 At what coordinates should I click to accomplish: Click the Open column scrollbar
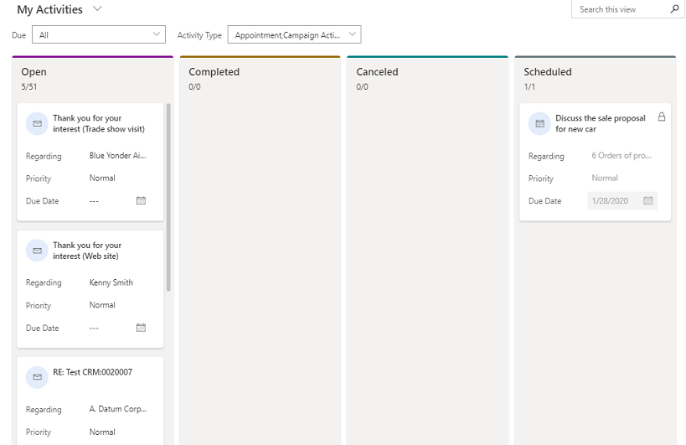pos(168,197)
